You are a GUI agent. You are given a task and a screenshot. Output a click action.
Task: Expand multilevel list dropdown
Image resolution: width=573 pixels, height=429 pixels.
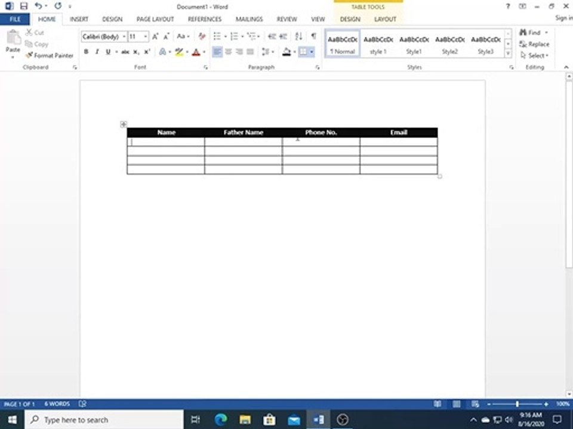(x=258, y=36)
